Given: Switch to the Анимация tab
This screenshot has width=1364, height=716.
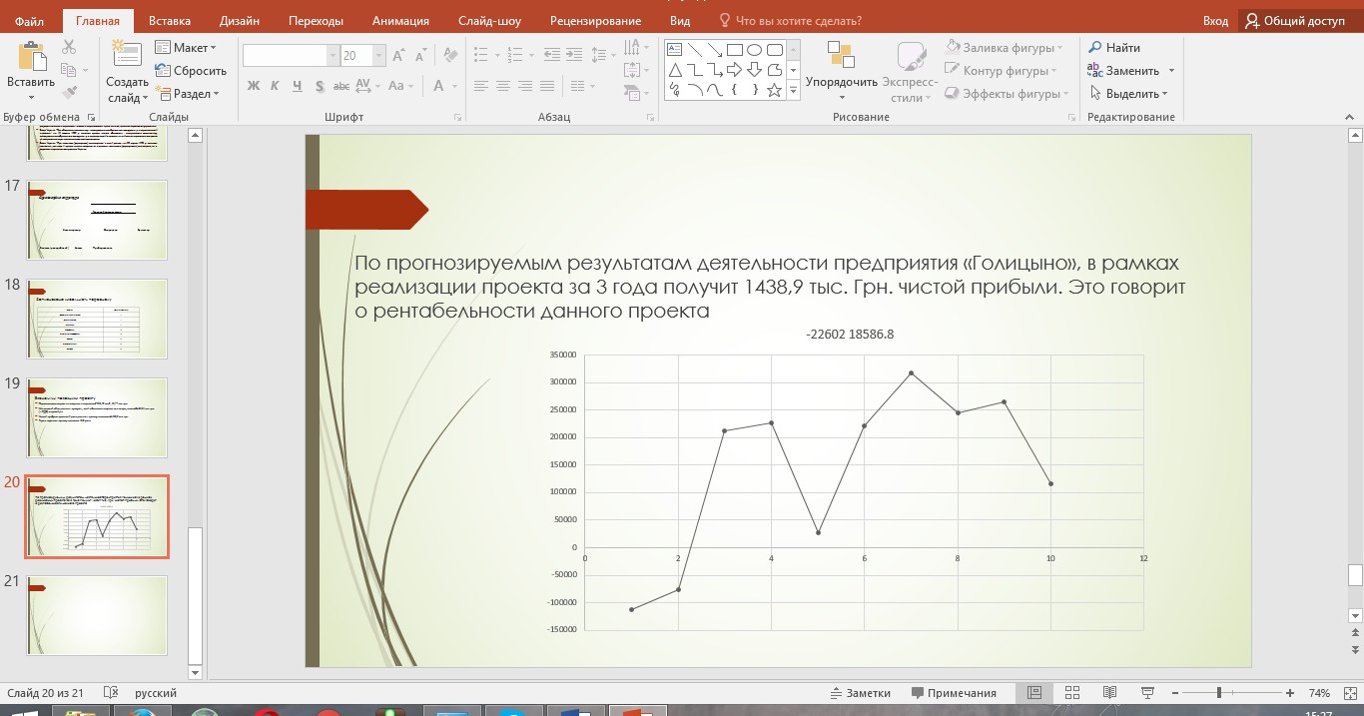Looking at the screenshot, I should [x=400, y=21].
